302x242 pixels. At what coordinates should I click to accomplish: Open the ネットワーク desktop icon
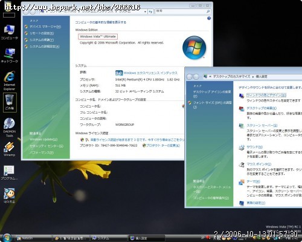click(9, 55)
